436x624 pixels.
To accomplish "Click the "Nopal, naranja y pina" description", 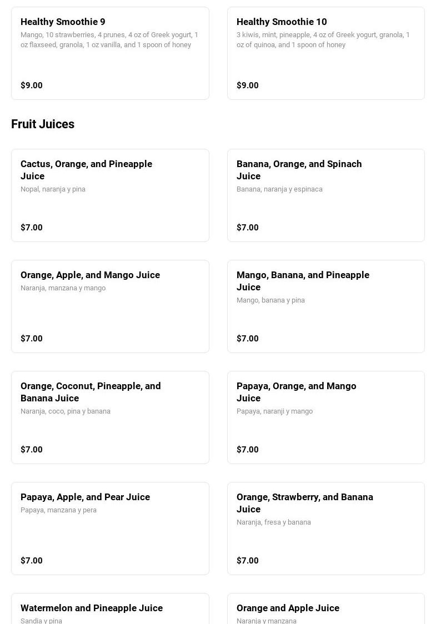I will 53,189.
